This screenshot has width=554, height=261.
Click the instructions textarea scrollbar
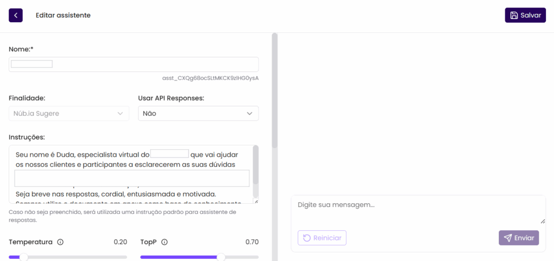point(256,165)
